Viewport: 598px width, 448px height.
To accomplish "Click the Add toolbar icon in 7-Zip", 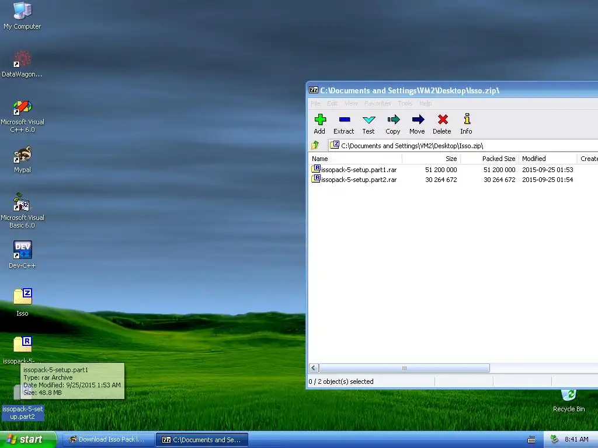I will pyautogui.click(x=319, y=124).
